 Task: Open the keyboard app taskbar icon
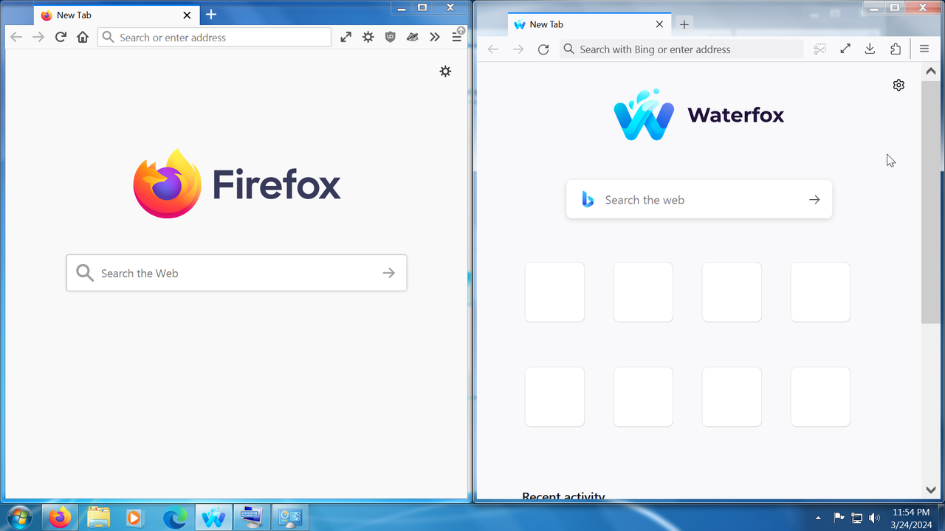pyautogui.click(x=252, y=518)
